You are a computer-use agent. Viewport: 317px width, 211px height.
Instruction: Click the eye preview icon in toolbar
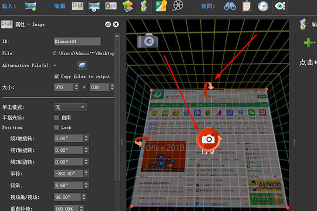coord(280,6)
